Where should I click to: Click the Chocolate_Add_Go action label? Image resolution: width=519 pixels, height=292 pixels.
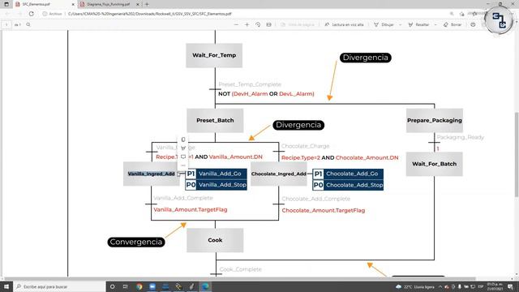(x=352, y=174)
